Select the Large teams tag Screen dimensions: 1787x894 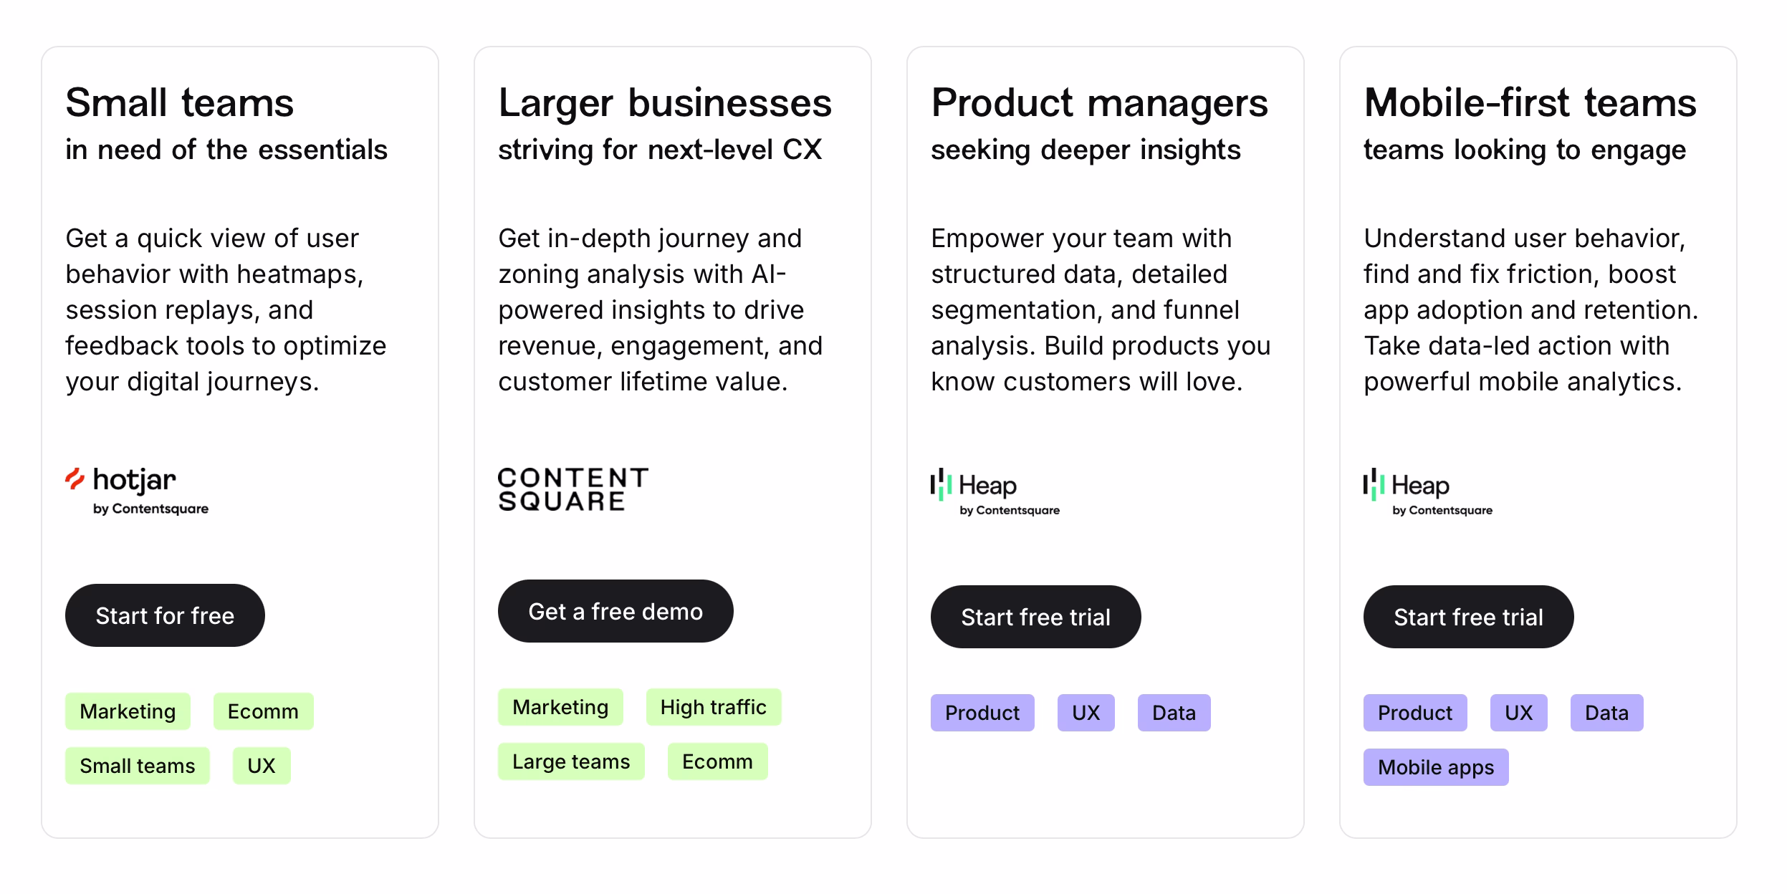(x=570, y=761)
